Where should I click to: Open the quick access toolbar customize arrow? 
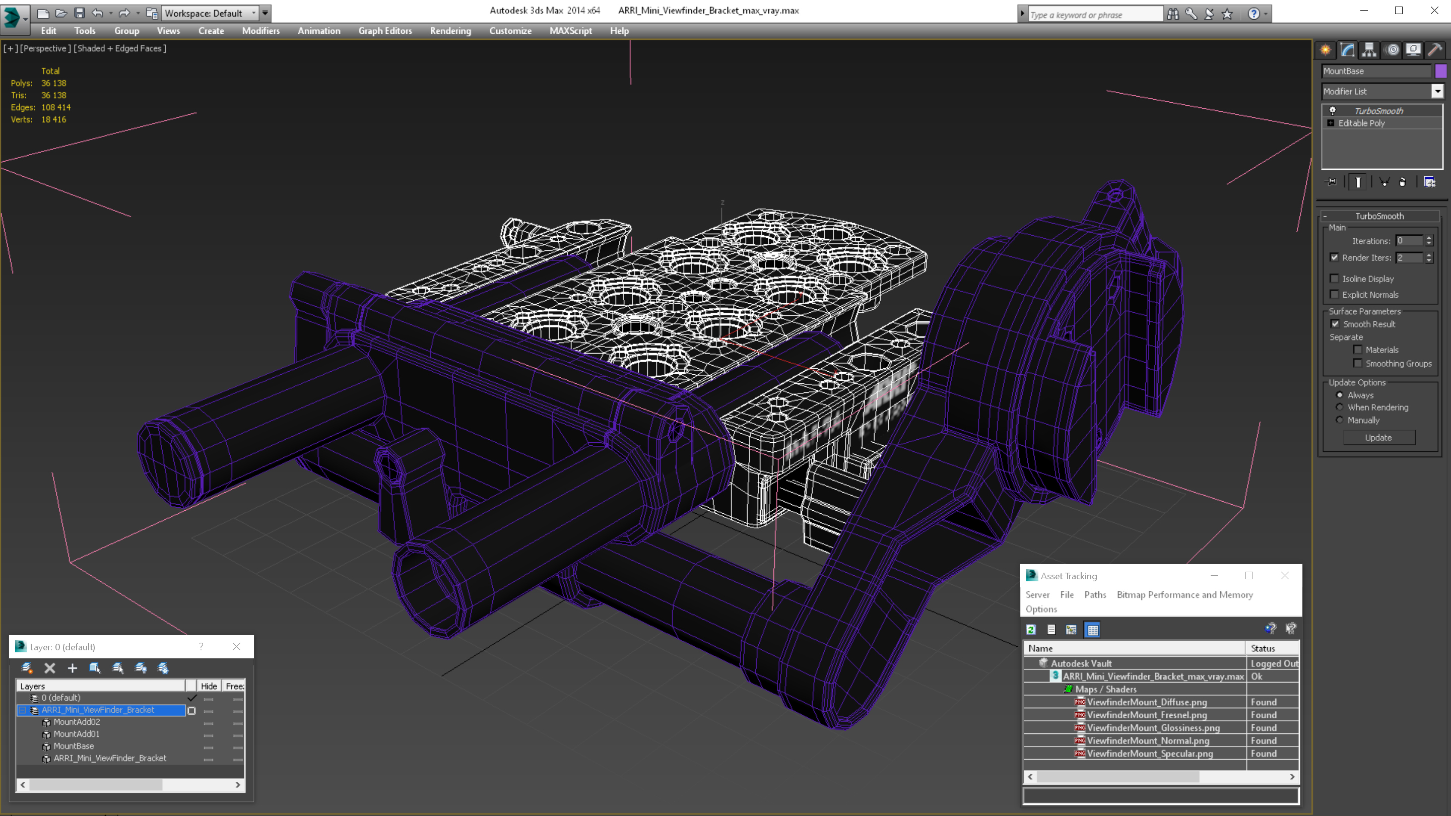(x=265, y=13)
